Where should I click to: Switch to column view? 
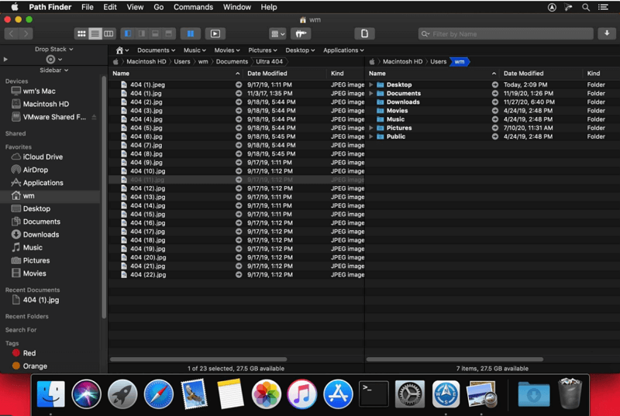click(108, 34)
